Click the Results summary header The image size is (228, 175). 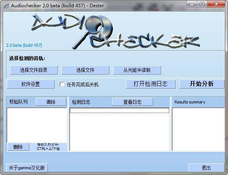(190, 102)
